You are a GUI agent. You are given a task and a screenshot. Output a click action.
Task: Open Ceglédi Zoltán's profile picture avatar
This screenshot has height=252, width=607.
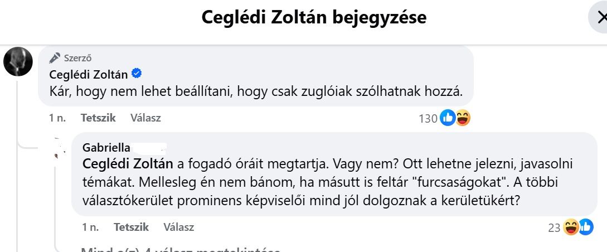pos(18,62)
